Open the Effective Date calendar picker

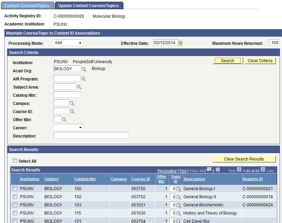(x=180, y=43)
